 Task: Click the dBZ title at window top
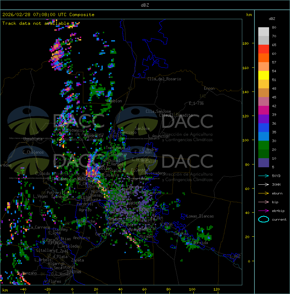[x=145, y=5]
